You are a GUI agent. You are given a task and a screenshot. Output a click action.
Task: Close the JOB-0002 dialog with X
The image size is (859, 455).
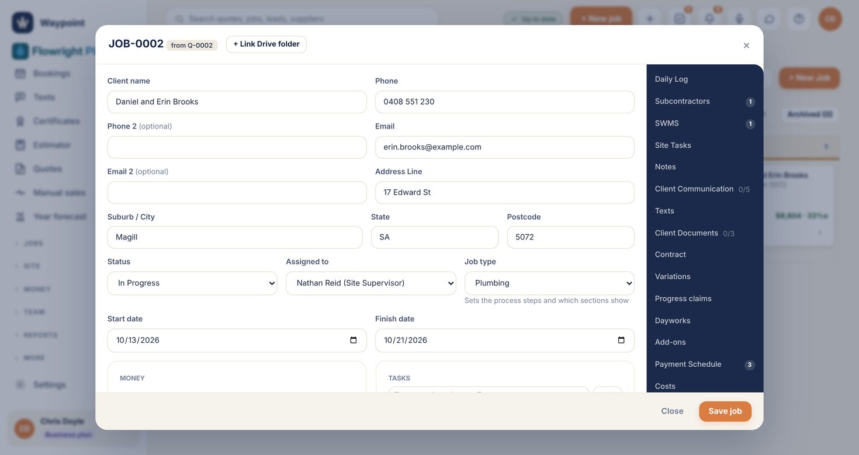tap(746, 46)
